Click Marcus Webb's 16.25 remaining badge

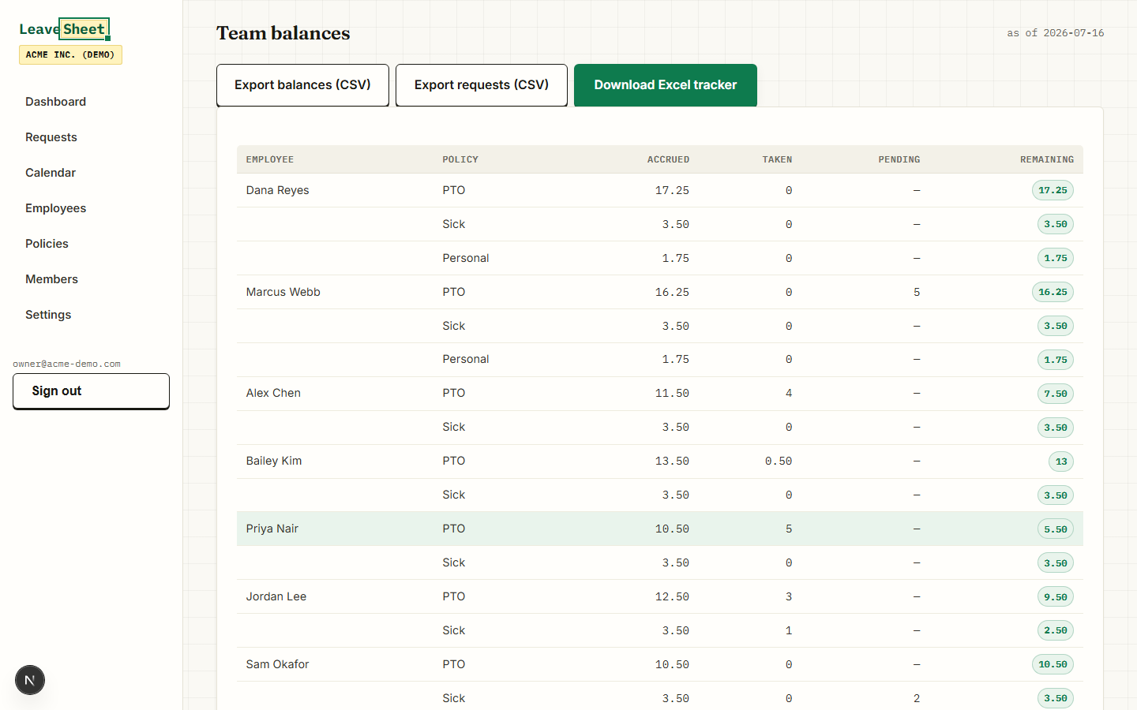click(x=1053, y=292)
